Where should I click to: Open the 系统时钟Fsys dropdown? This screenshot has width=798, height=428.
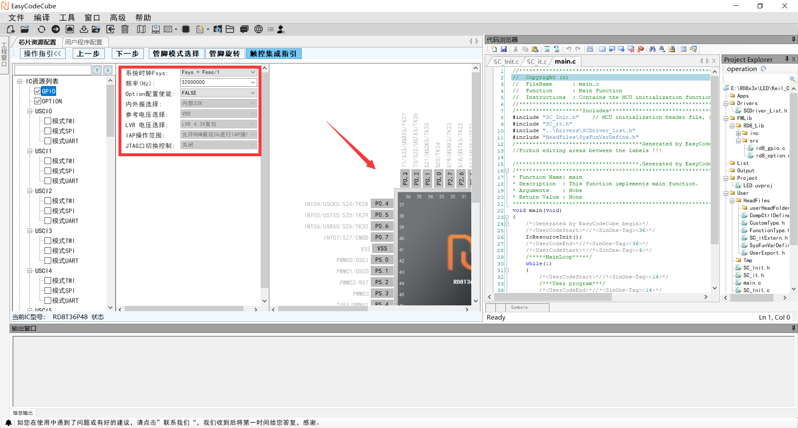pos(219,72)
